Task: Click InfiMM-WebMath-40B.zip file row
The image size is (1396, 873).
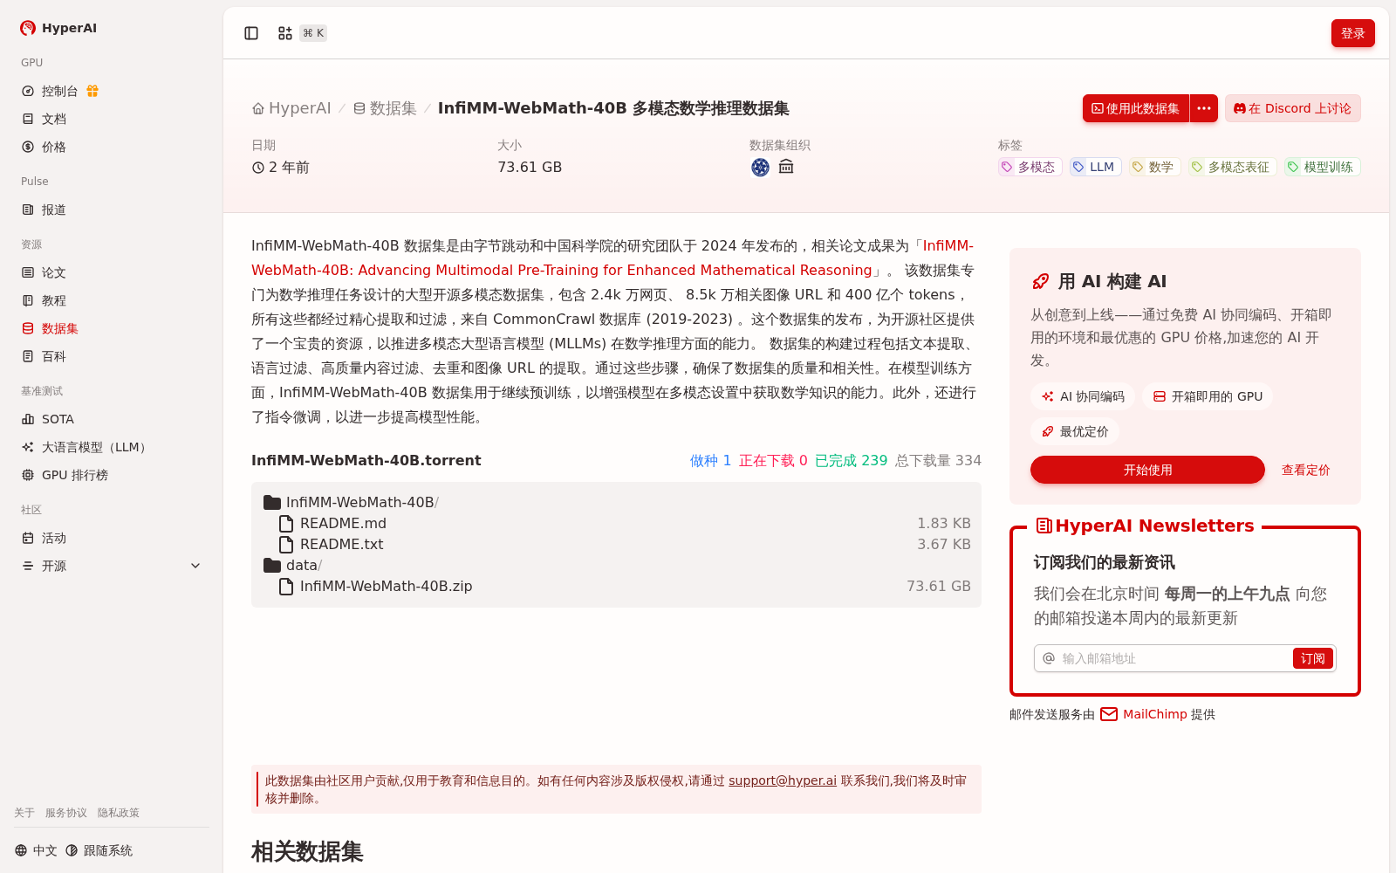Action: click(616, 587)
